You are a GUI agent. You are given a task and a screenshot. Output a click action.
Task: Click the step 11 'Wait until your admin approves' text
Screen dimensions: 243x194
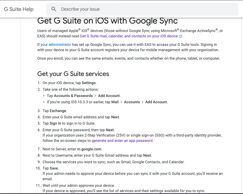79,186
